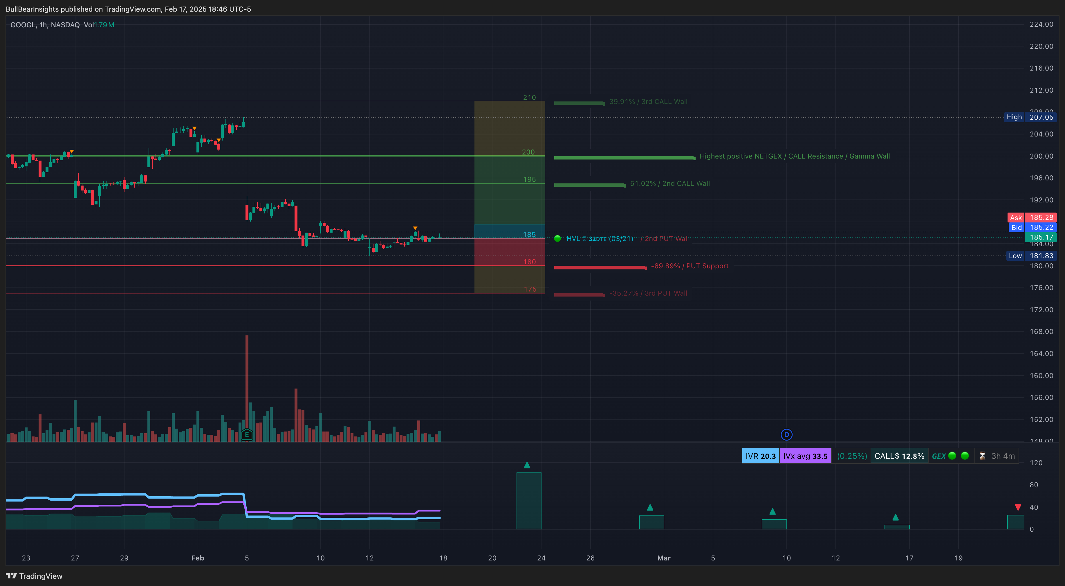1065x586 pixels.
Task: Click the 195 strike level label
Action: (x=529, y=179)
